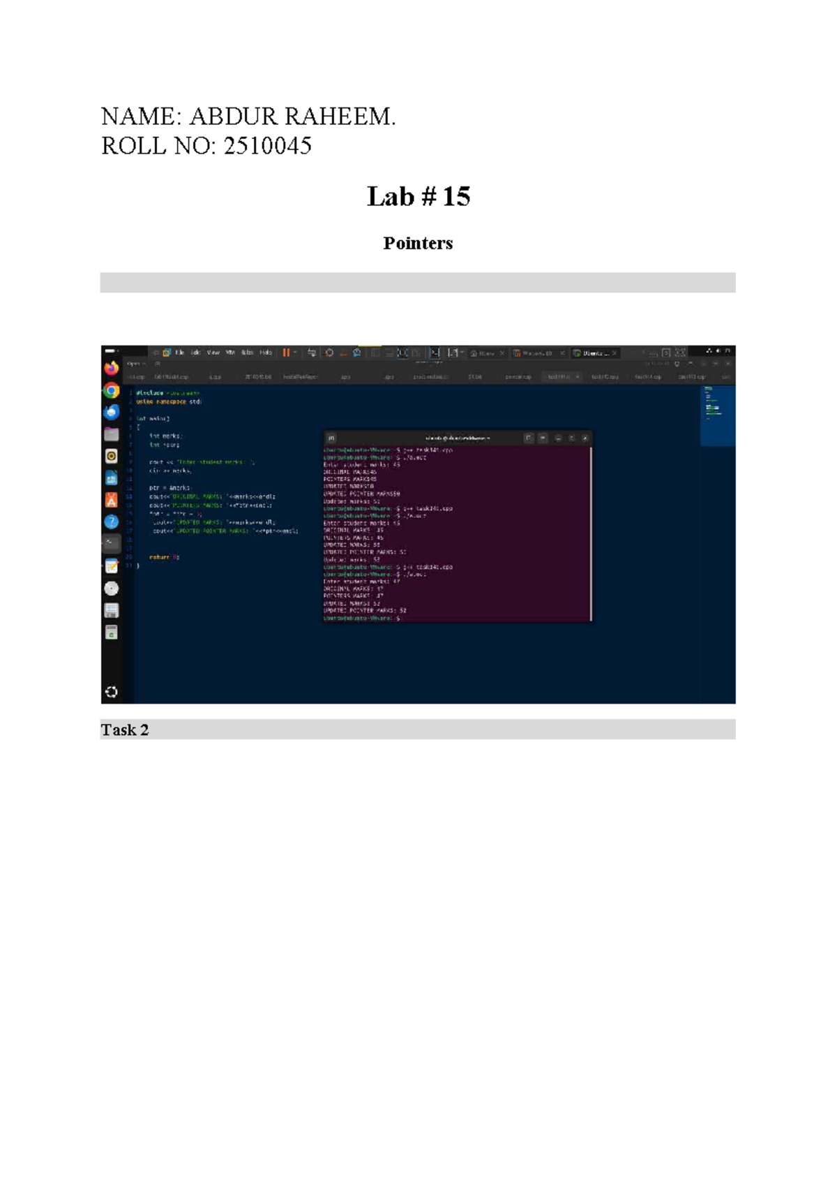The height and width of the screenshot is (1184, 837).
Task: Show Applications using the Ubuntu logo button
Action: click(x=111, y=692)
